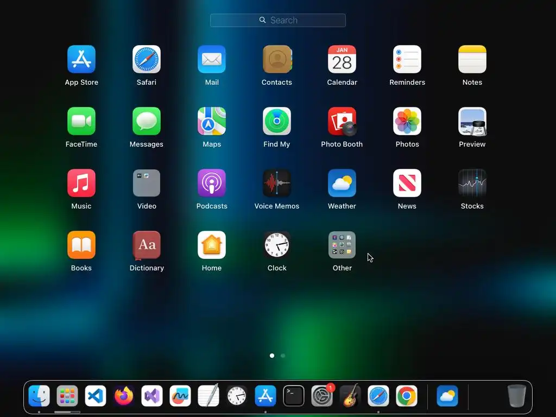Open the Other folder
The image size is (556, 417).
tap(342, 245)
